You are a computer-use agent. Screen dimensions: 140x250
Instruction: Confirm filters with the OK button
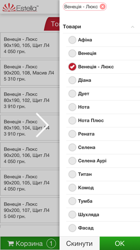(120, 243)
